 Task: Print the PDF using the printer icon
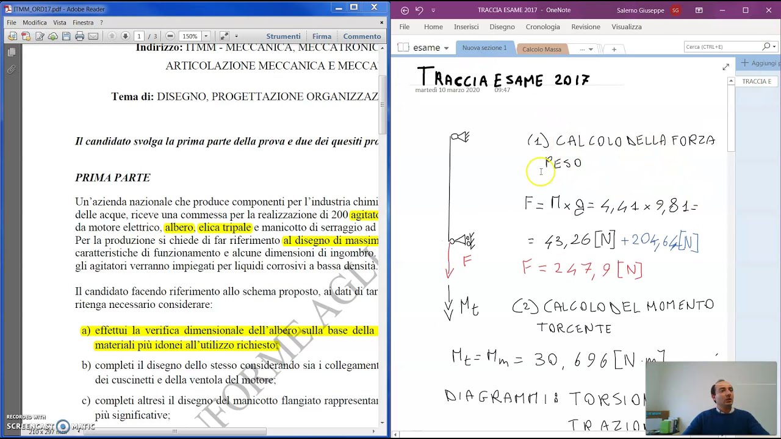(x=79, y=36)
